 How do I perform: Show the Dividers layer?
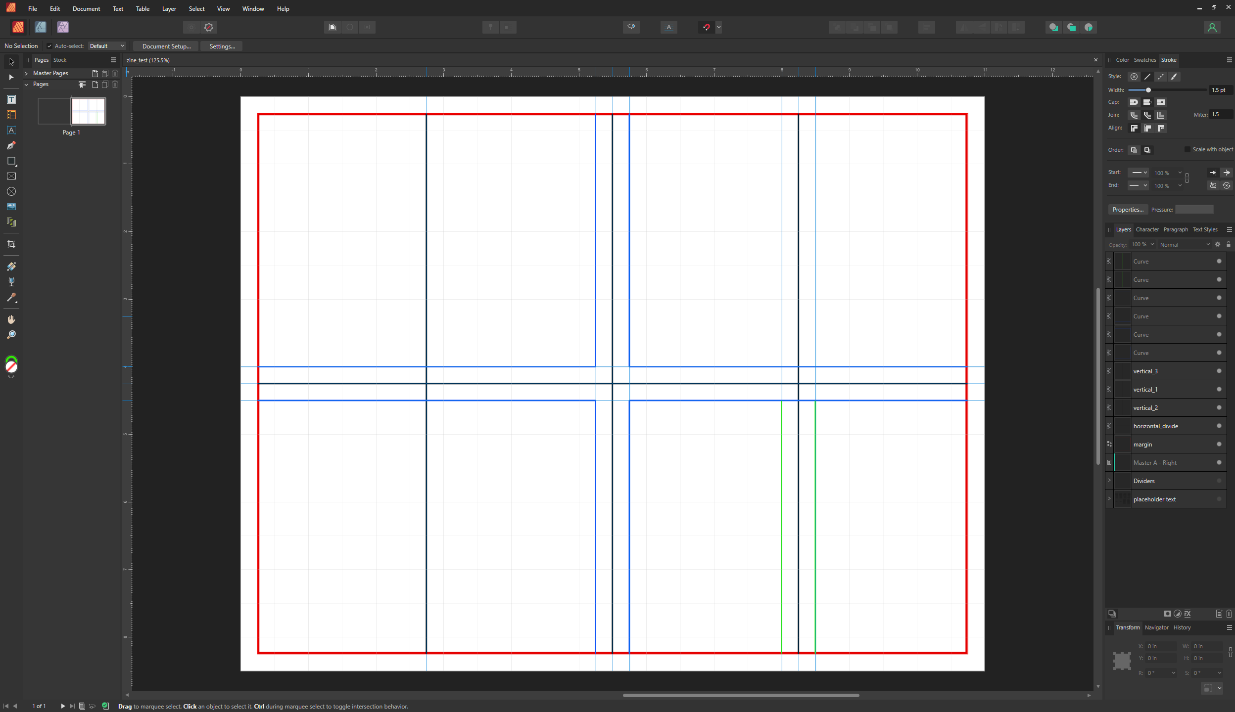pyautogui.click(x=1219, y=481)
